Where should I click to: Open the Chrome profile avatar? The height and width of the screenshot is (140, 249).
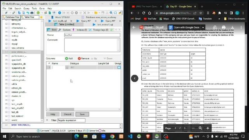pyautogui.click(x=237, y=13)
